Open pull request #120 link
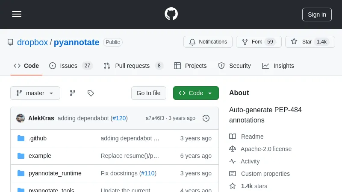The width and height of the screenshot is (342, 192). [119, 118]
